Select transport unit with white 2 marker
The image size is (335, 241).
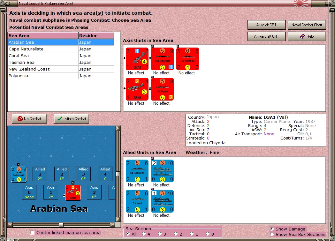162,171
